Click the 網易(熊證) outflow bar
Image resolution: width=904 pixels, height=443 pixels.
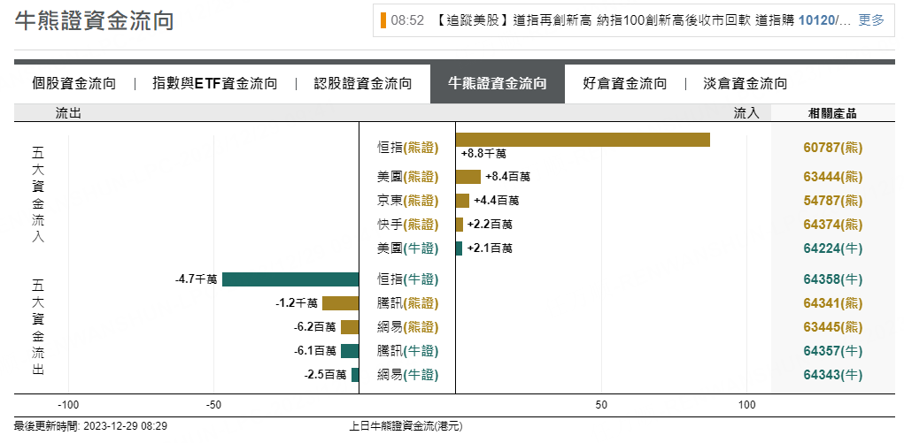coord(350,327)
